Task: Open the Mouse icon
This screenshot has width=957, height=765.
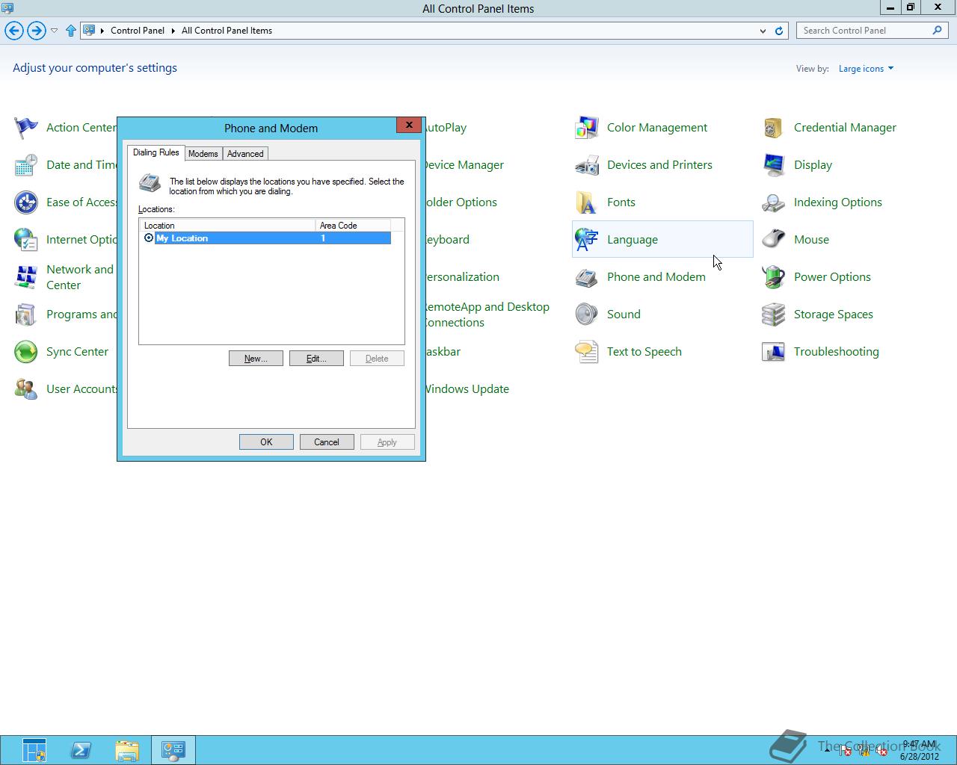Action: pyautogui.click(x=774, y=240)
